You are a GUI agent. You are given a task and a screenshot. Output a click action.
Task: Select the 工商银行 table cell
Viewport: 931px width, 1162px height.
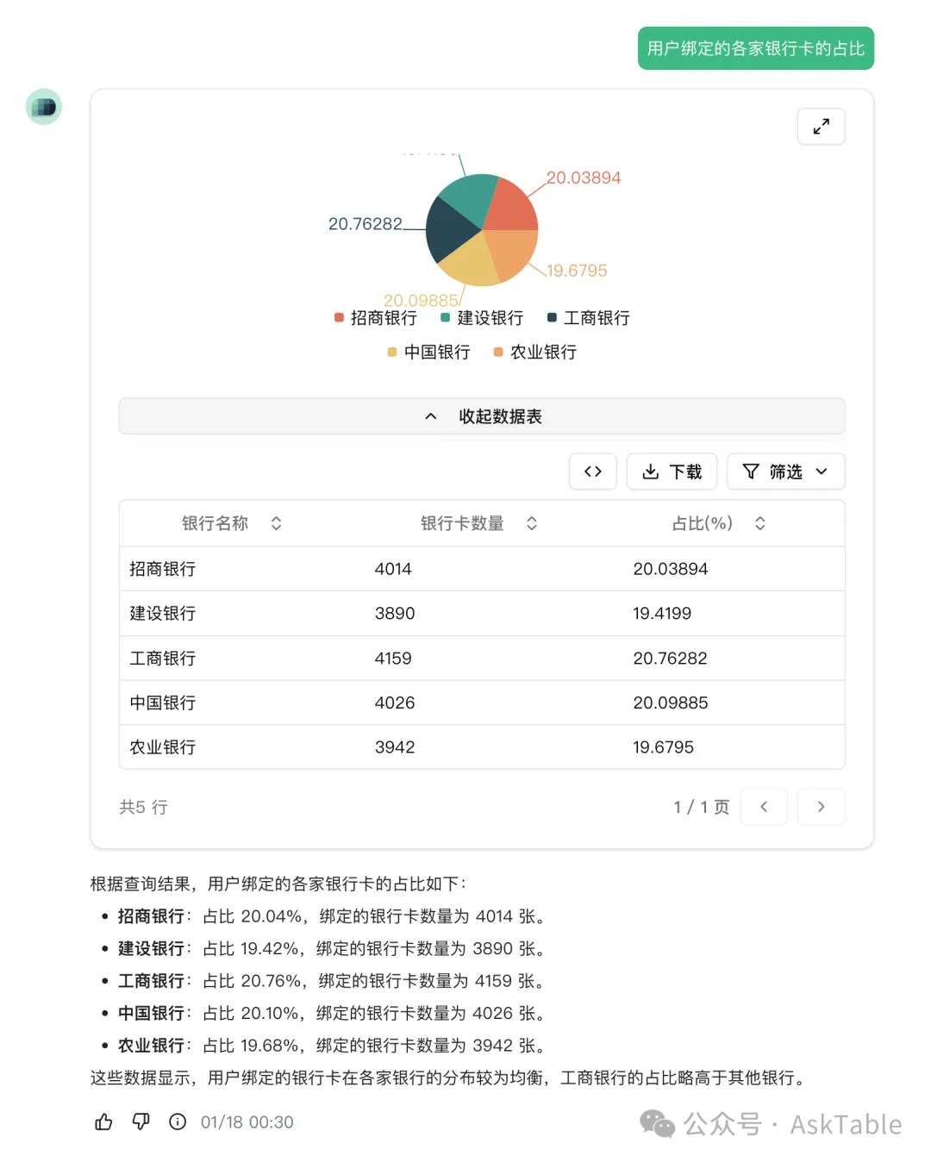163,659
